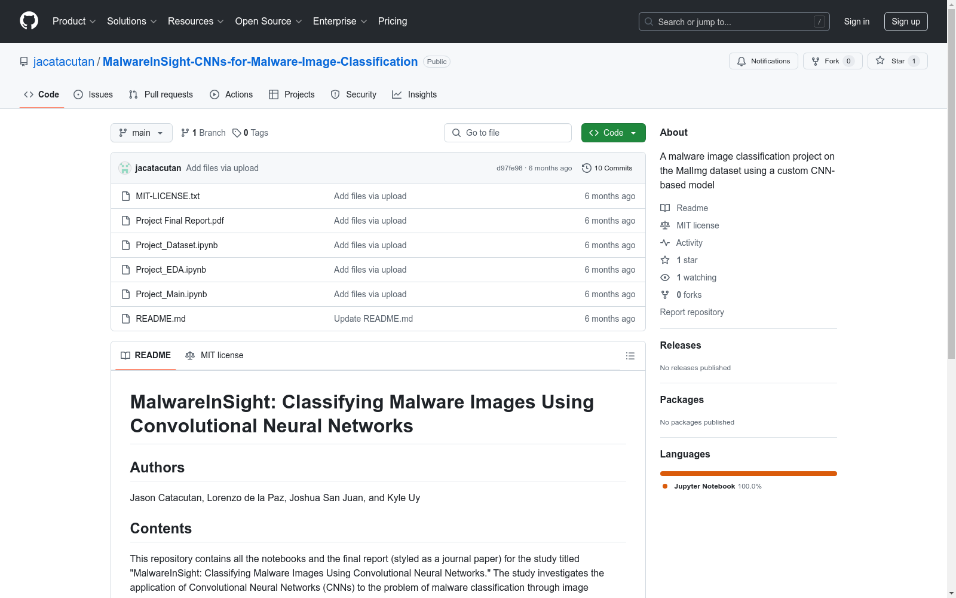
Task: Click the bell icon in Notifications
Action: pyautogui.click(x=741, y=61)
